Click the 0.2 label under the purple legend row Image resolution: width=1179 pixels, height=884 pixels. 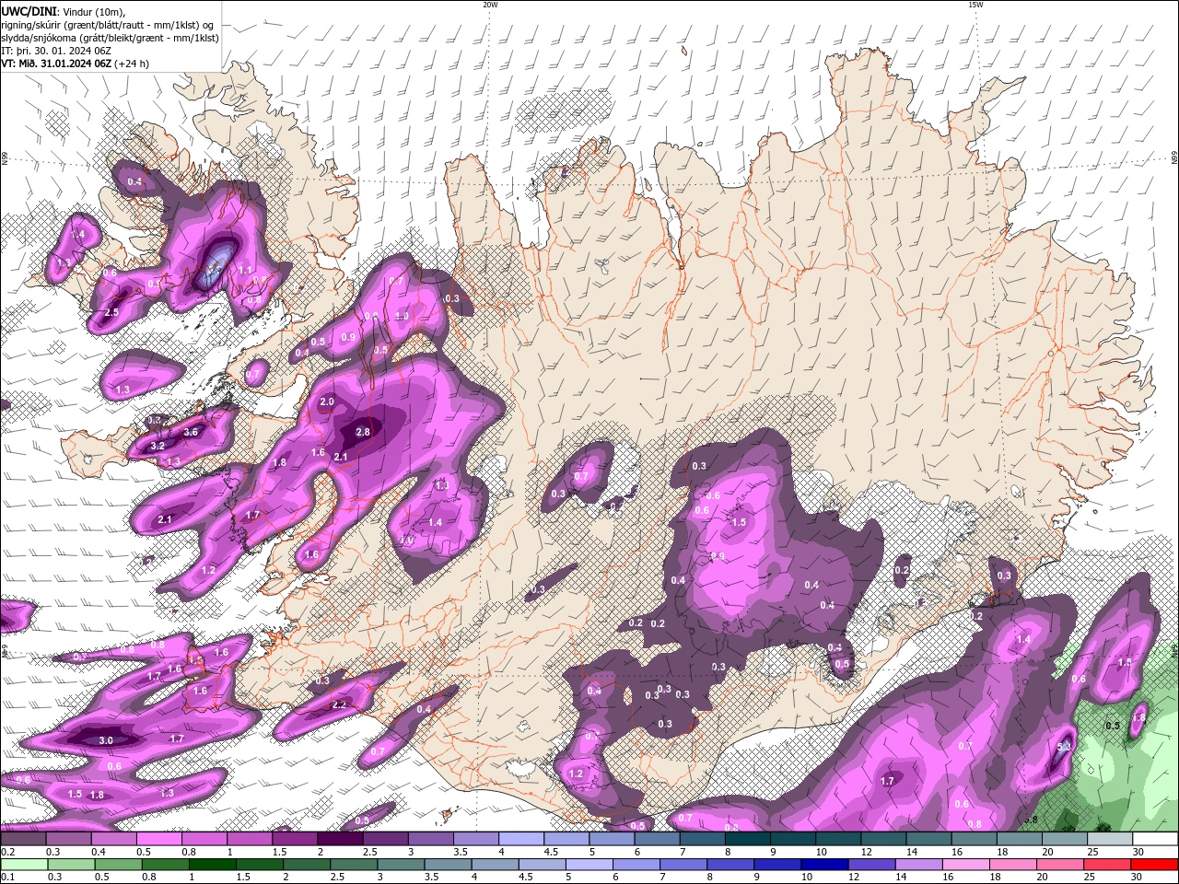coord(6,852)
